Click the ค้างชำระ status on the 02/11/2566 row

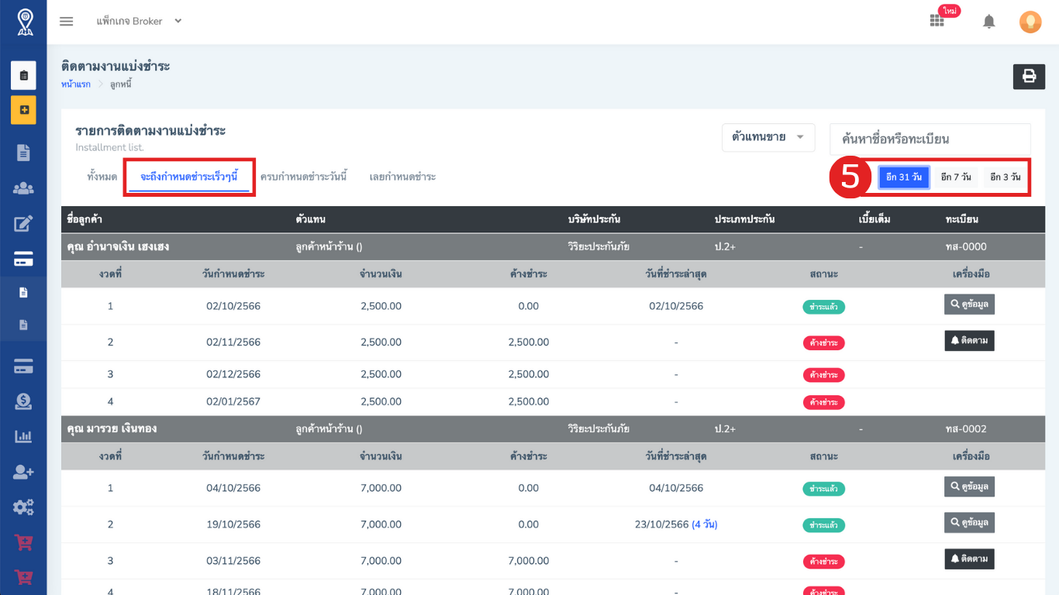[823, 343]
